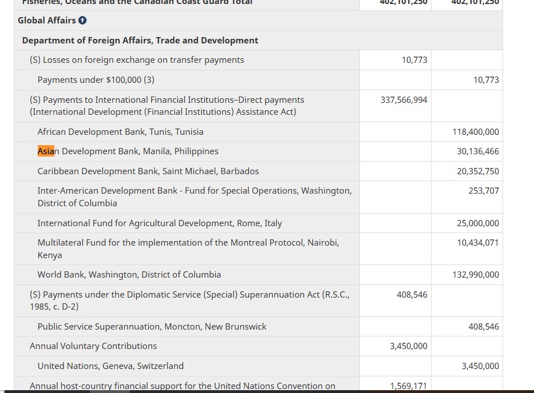Viewport: 534px width, 393px height.
Task: Click the 30,136,466 amount
Action: coord(478,151)
